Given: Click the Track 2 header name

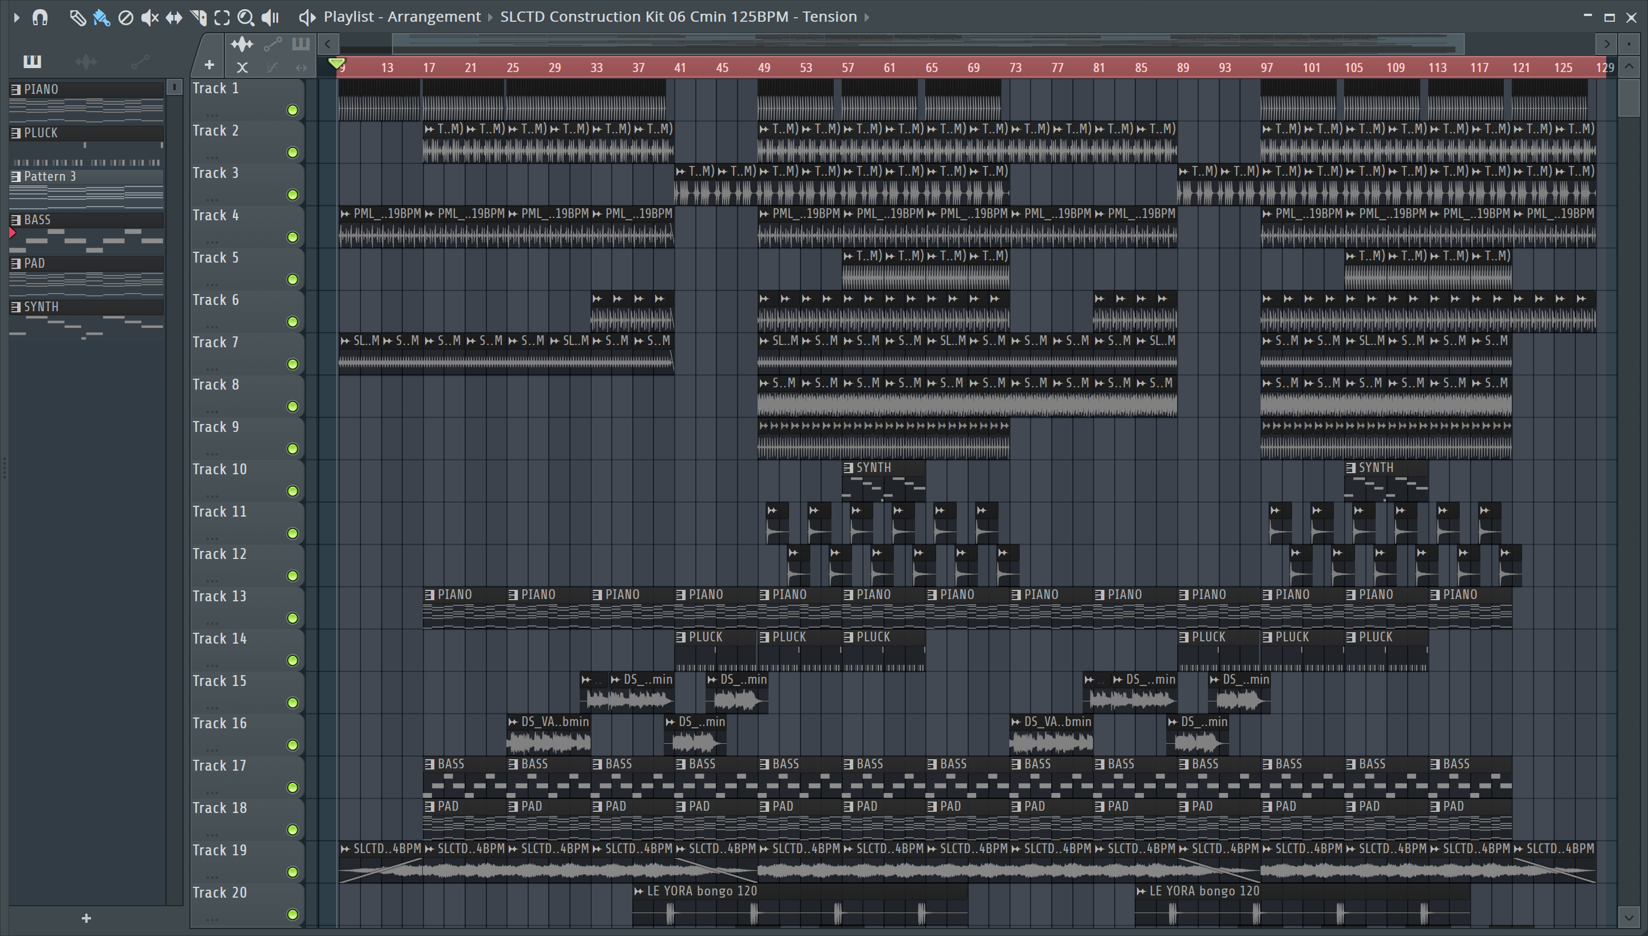Looking at the screenshot, I should (216, 130).
